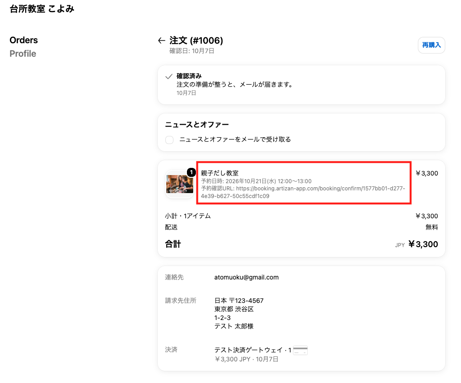The height and width of the screenshot is (383, 461).
Task: Click the ¥3,300 JPY · 10月7日 payment line
Action: pos(246,359)
